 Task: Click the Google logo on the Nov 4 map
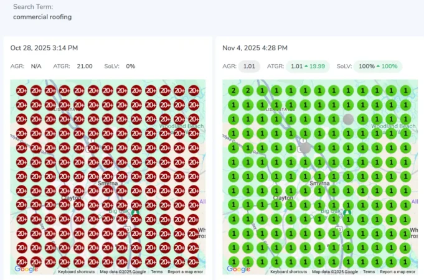(238, 269)
